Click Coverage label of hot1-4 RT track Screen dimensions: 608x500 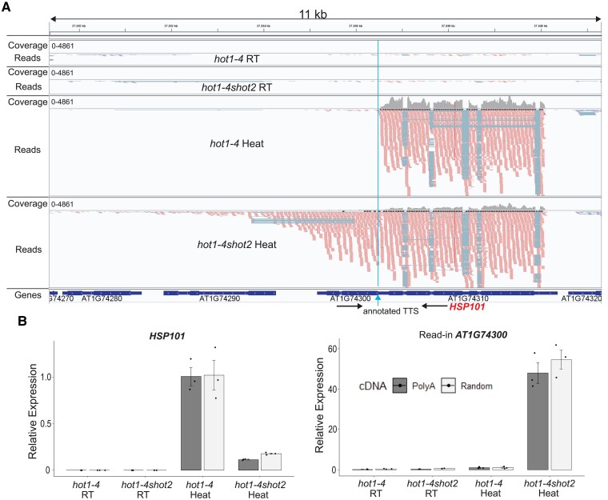click(x=27, y=46)
